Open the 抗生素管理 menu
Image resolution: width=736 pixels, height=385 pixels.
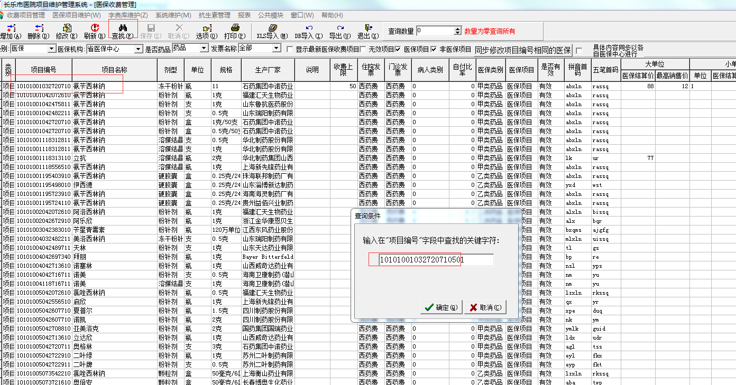pyautogui.click(x=215, y=15)
